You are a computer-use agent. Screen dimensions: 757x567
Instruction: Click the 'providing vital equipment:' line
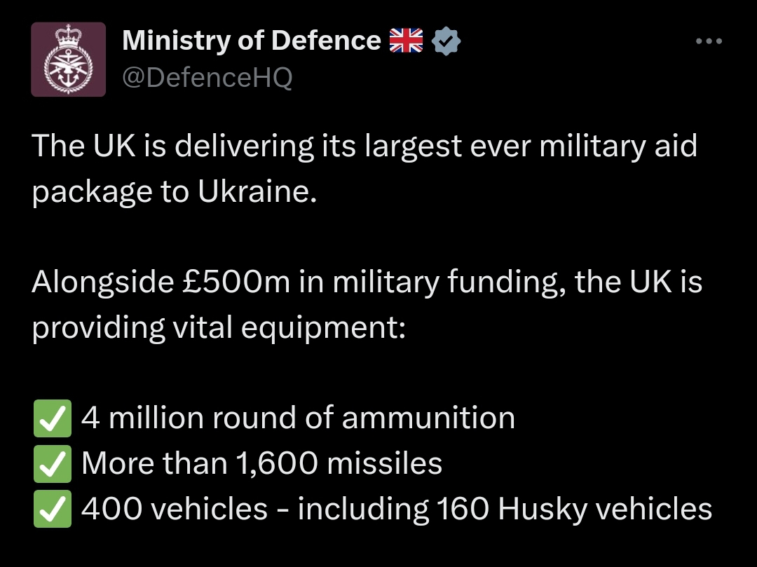pos(219,327)
